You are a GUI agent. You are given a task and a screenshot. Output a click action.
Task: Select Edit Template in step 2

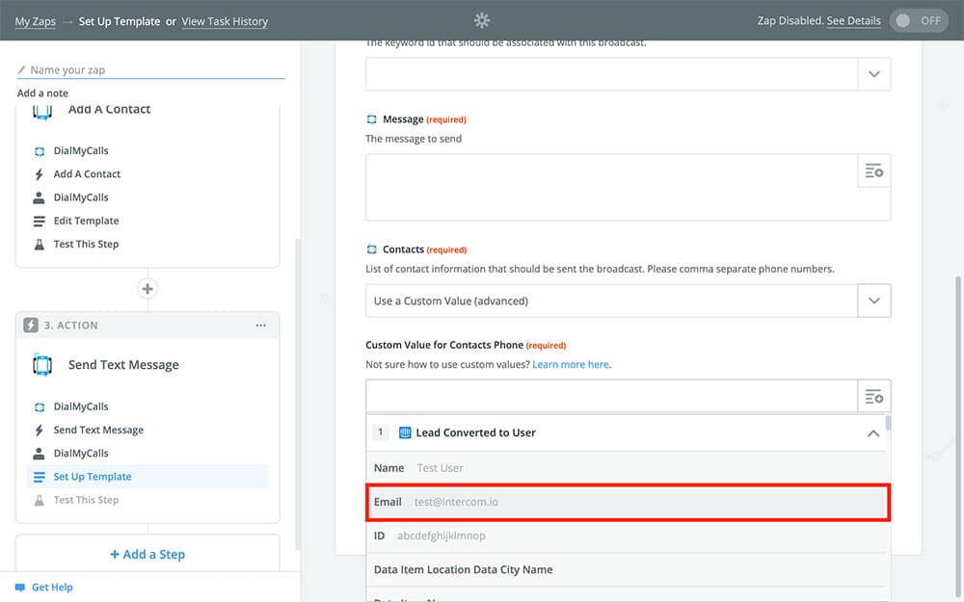point(86,221)
